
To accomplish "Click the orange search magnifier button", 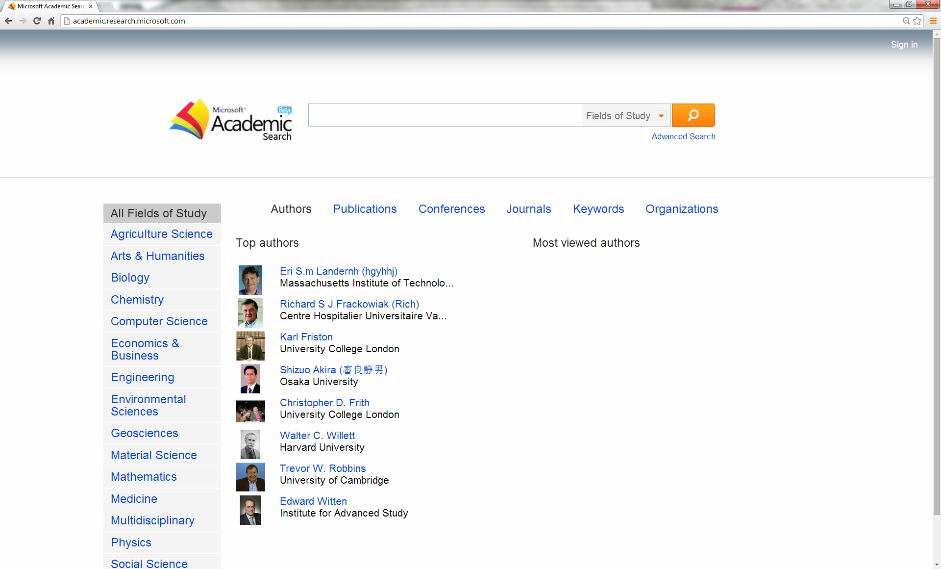I will [693, 115].
